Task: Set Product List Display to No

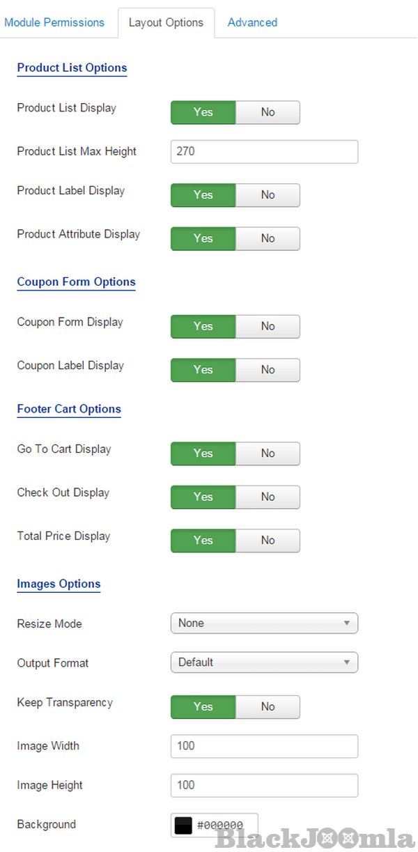Action: point(268,112)
